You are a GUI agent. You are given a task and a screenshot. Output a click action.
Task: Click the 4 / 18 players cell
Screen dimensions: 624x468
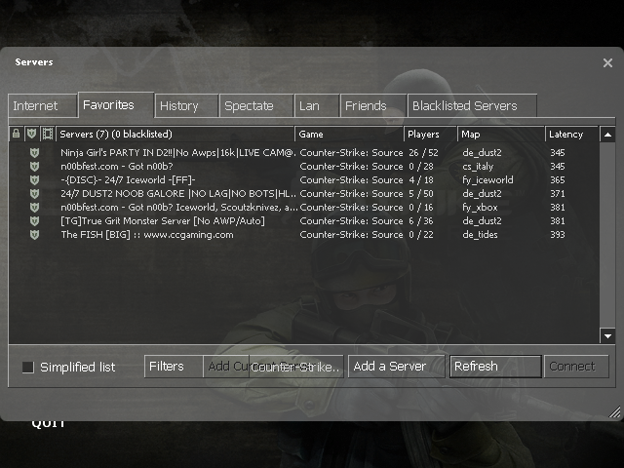420,179
